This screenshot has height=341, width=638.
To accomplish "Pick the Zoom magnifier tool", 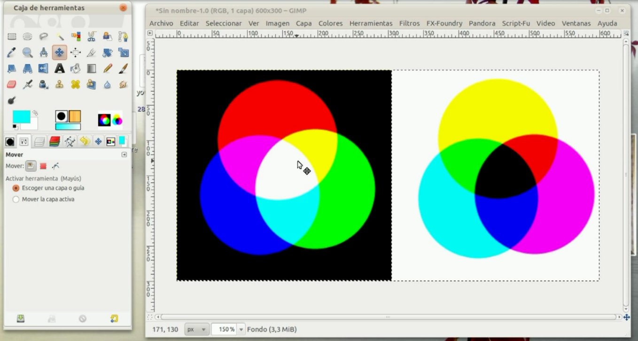I will [x=28, y=53].
